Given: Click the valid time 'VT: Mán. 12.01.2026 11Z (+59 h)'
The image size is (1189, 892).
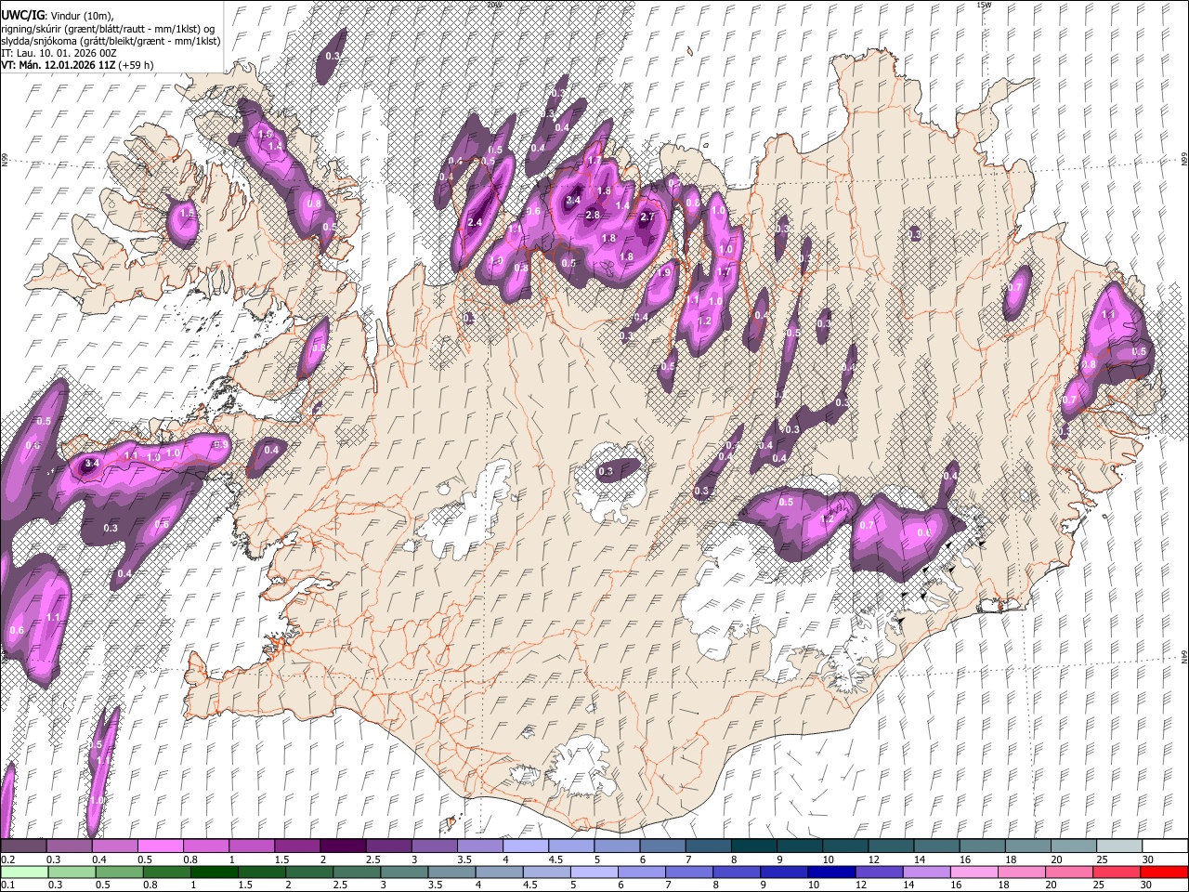Looking at the screenshot, I should (x=77, y=65).
